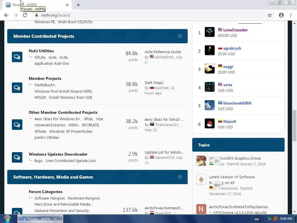Open the Windows XP PowerPacker subforum

[x=71, y=131]
